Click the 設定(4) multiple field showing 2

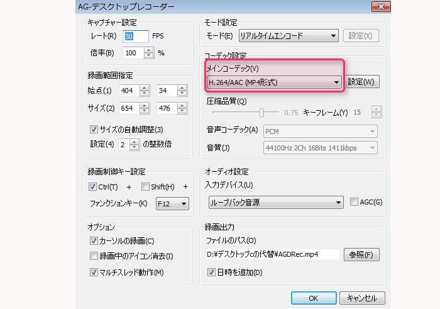pos(124,145)
